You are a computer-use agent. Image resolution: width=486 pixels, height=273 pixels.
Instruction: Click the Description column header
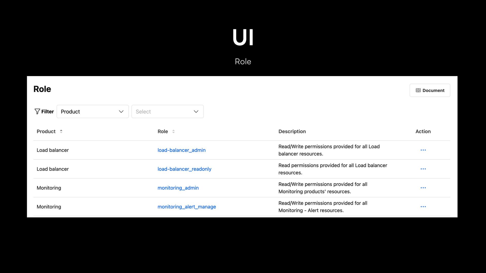pos(292,131)
